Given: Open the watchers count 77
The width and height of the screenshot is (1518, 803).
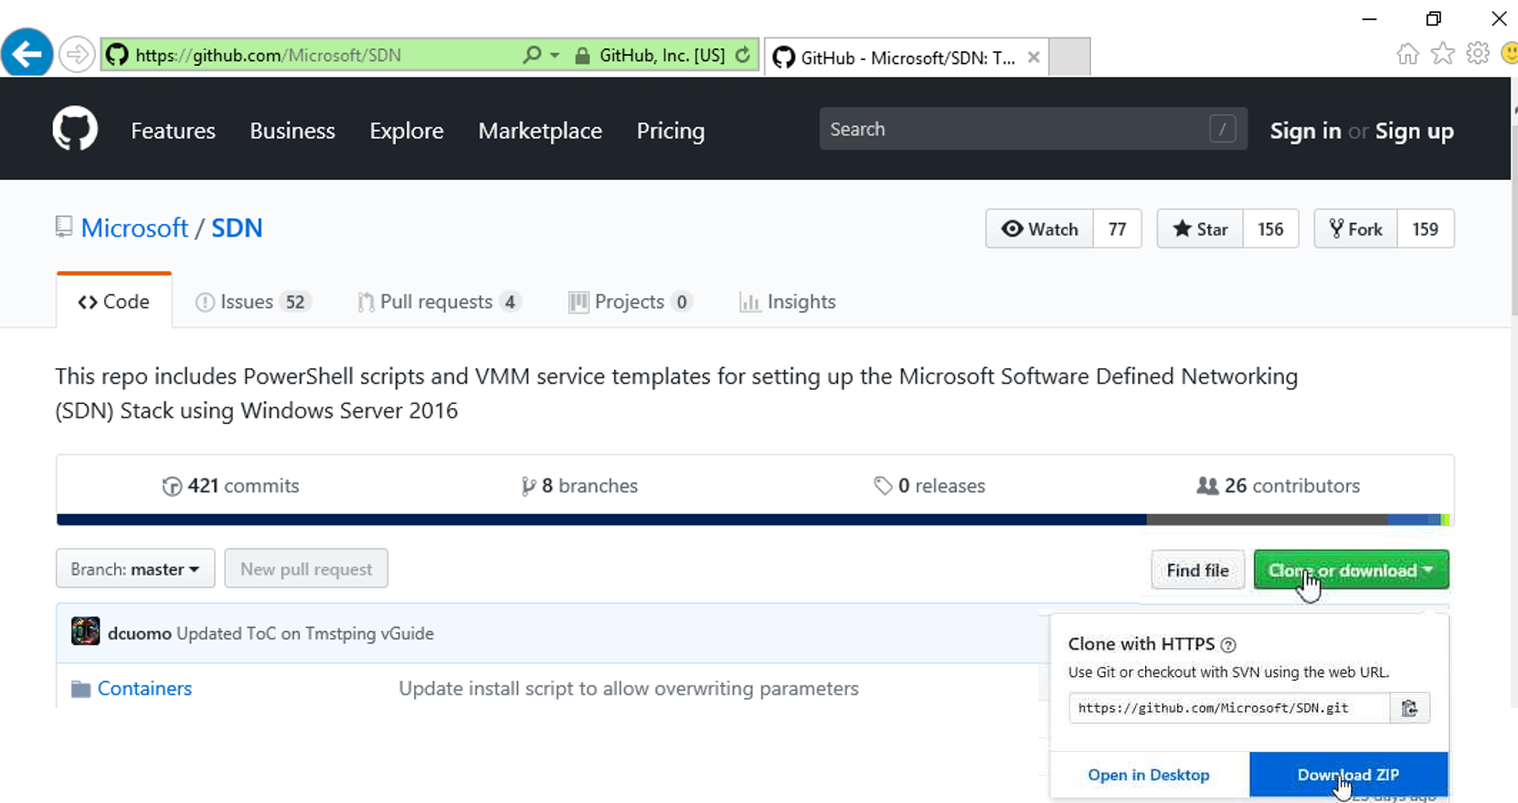Looking at the screenshot, I should pyautogui.click(x=1117, y=228).
